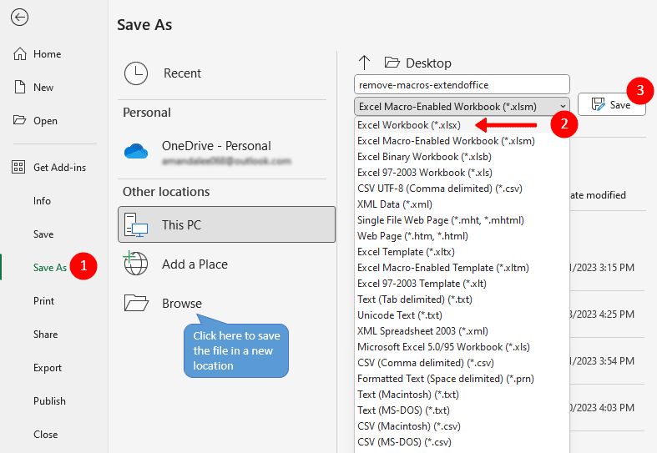Click the Open folder icon
Image resolution: width=657 pixels, height=453 pixels.
tap(19, 120)
